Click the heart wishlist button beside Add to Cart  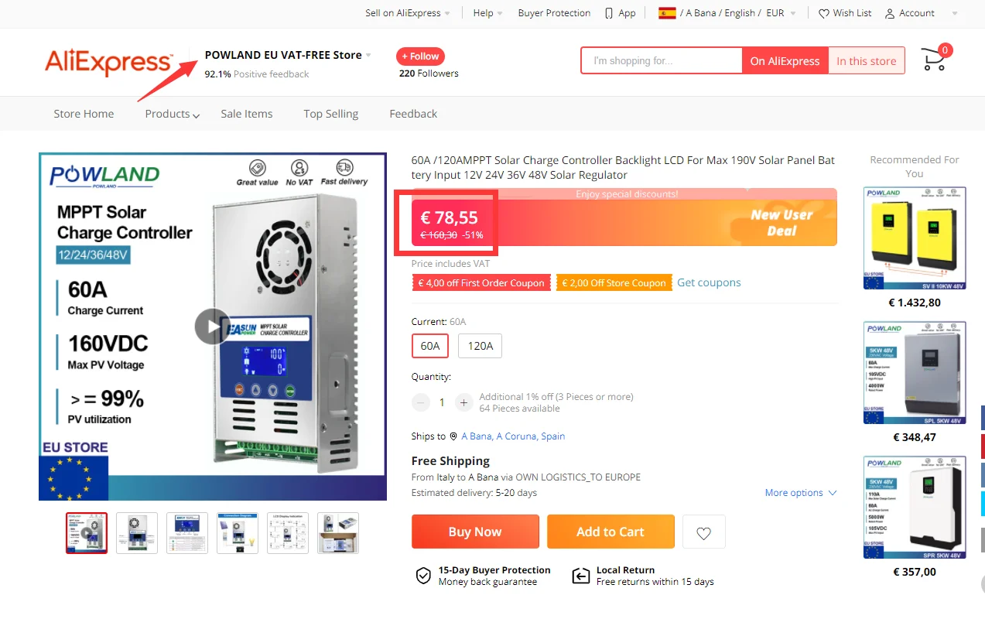point(703,532)
